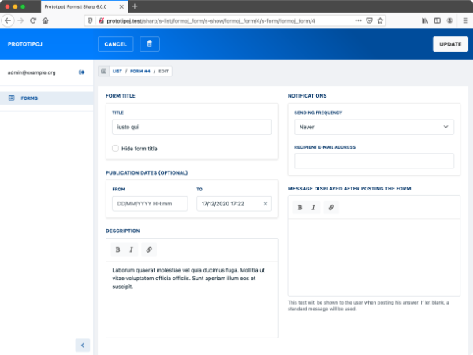Click the post-message editor text area

[374, 257]
